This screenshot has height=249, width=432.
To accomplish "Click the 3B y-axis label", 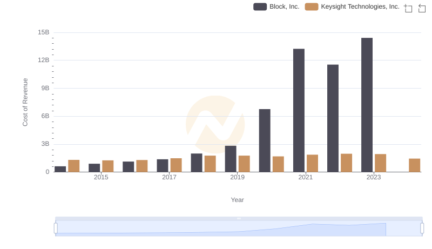I will tap(45, 144).
